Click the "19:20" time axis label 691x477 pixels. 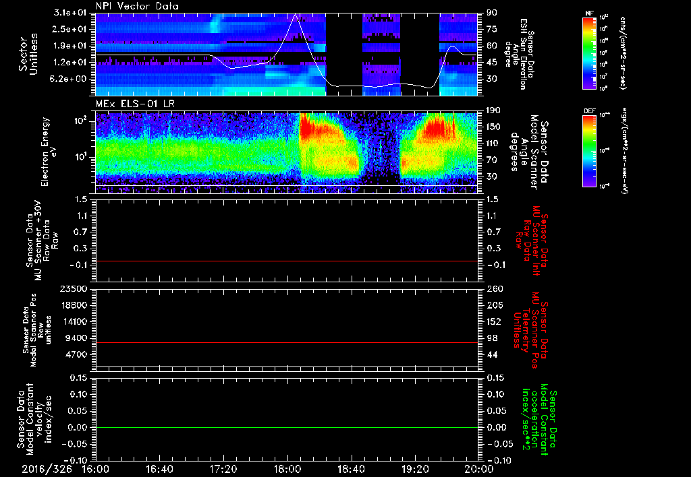tap(415, 469)
